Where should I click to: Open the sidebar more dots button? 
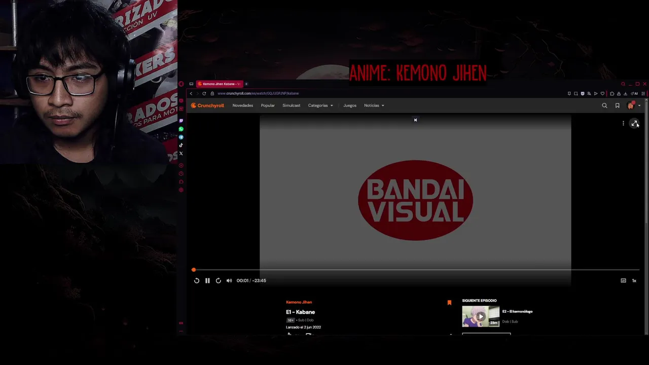181,331
